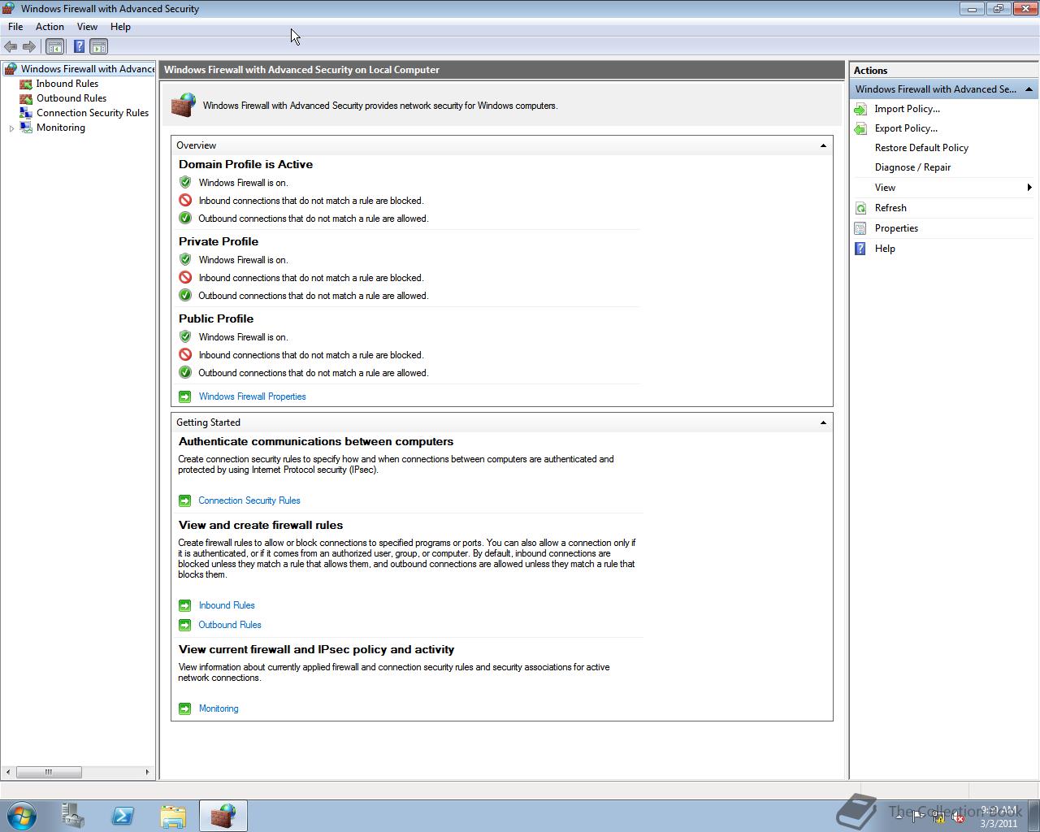
Task: Click the firewall icon in the description banner
Action: 184,106
